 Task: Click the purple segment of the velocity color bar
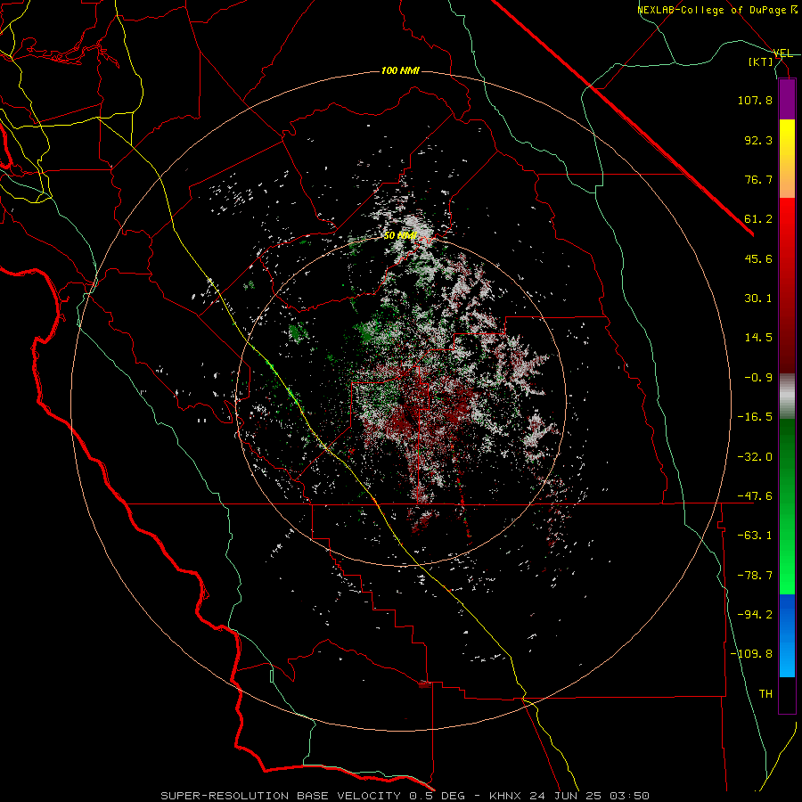(787, 99)
